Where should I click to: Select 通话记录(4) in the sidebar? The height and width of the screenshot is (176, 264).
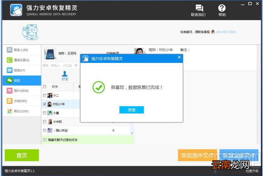[22, 60]
